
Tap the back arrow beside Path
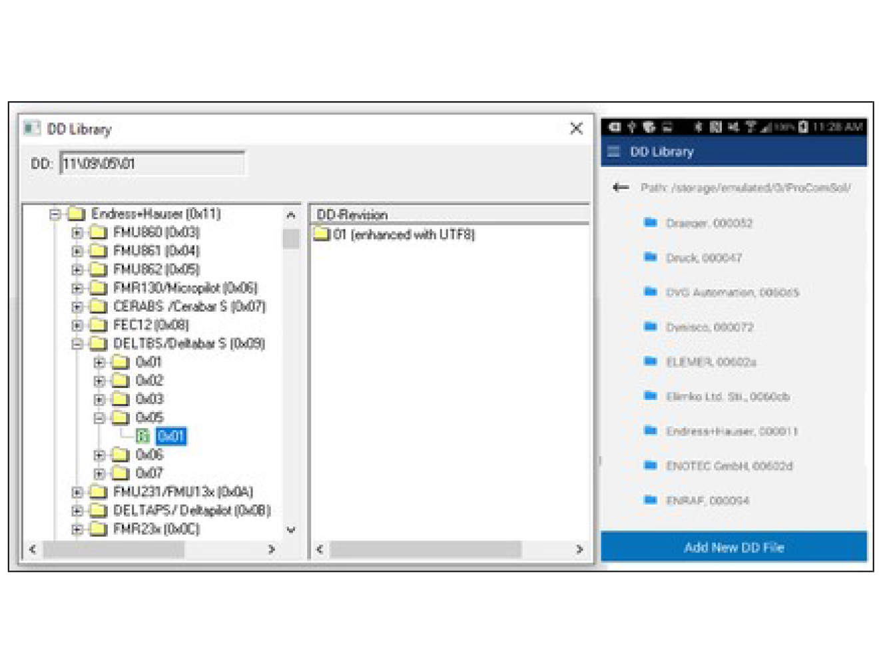pos(620,188)
